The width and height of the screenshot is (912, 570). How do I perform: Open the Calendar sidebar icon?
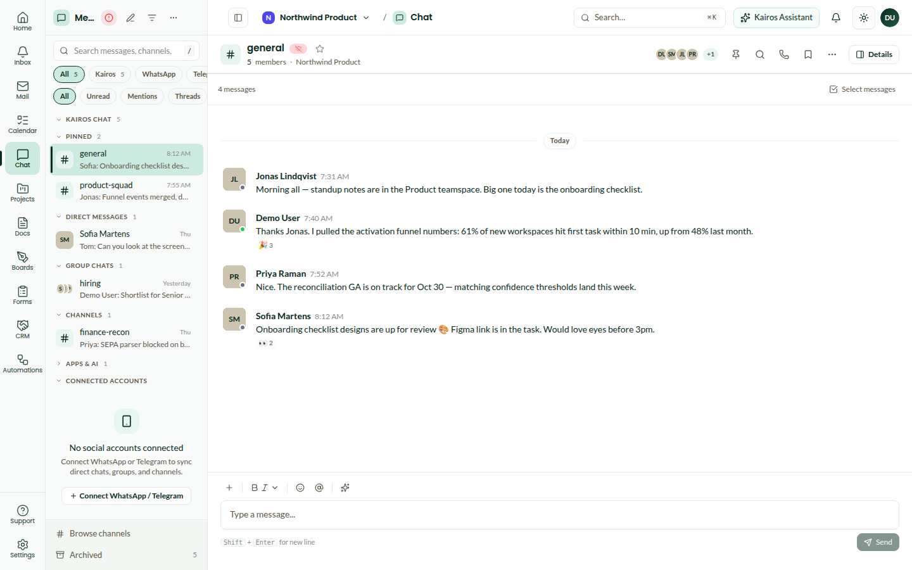(x=22, y=124)
